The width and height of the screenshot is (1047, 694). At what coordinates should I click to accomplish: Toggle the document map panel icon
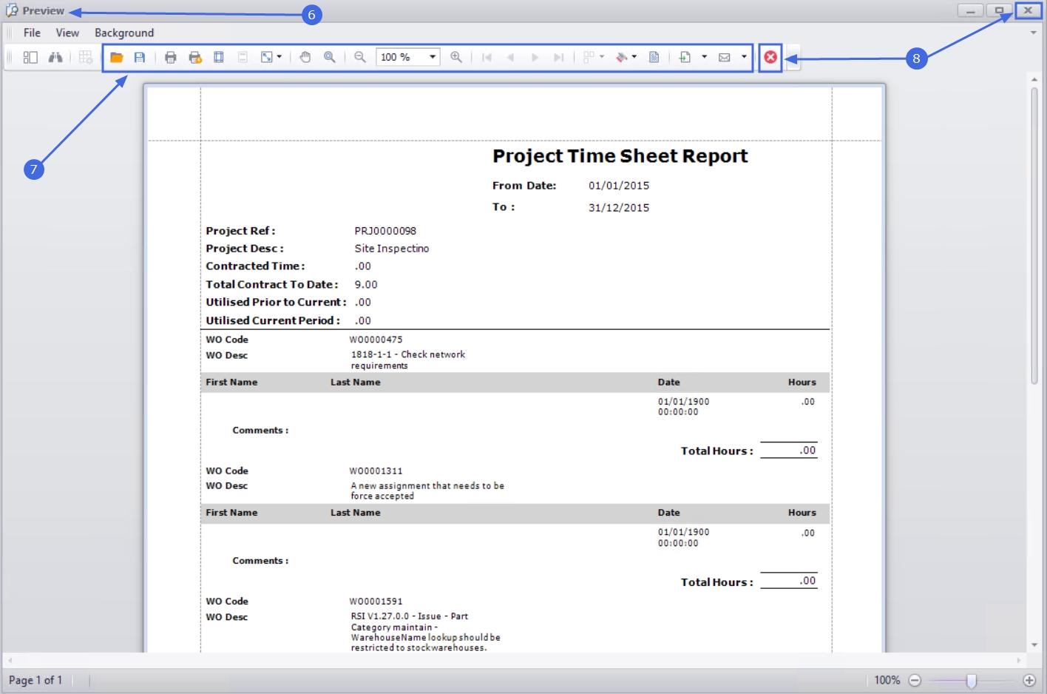click(30, 57)
